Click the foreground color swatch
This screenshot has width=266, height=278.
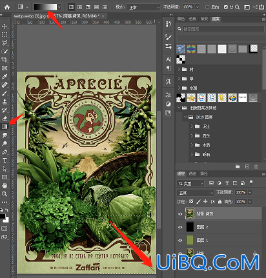[3, 216]
